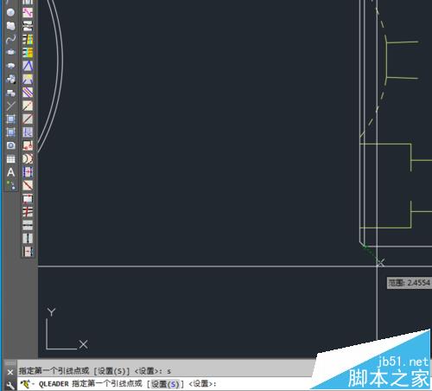432x391 pixels.
Task: Open the Table tool
Action: click(x=10, y=159)
